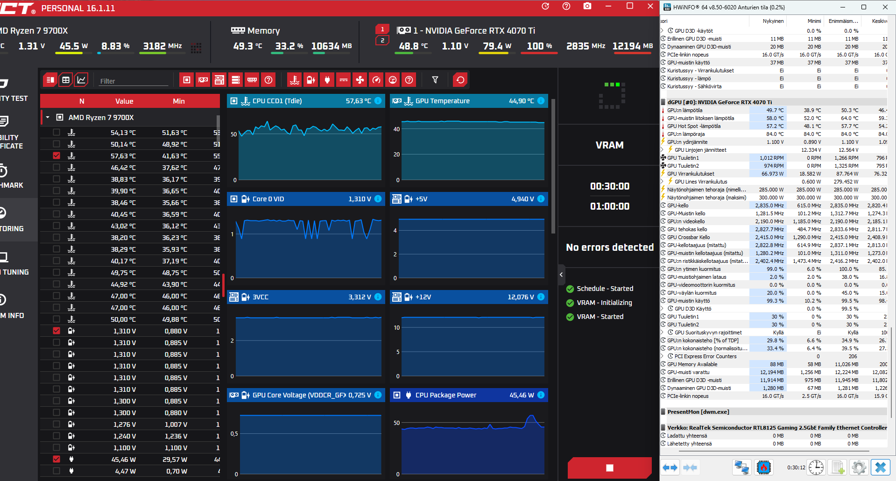896x481 pixels.
Task: Take a screenshot with OCCT camera icon
Action: tap(587, 6)
